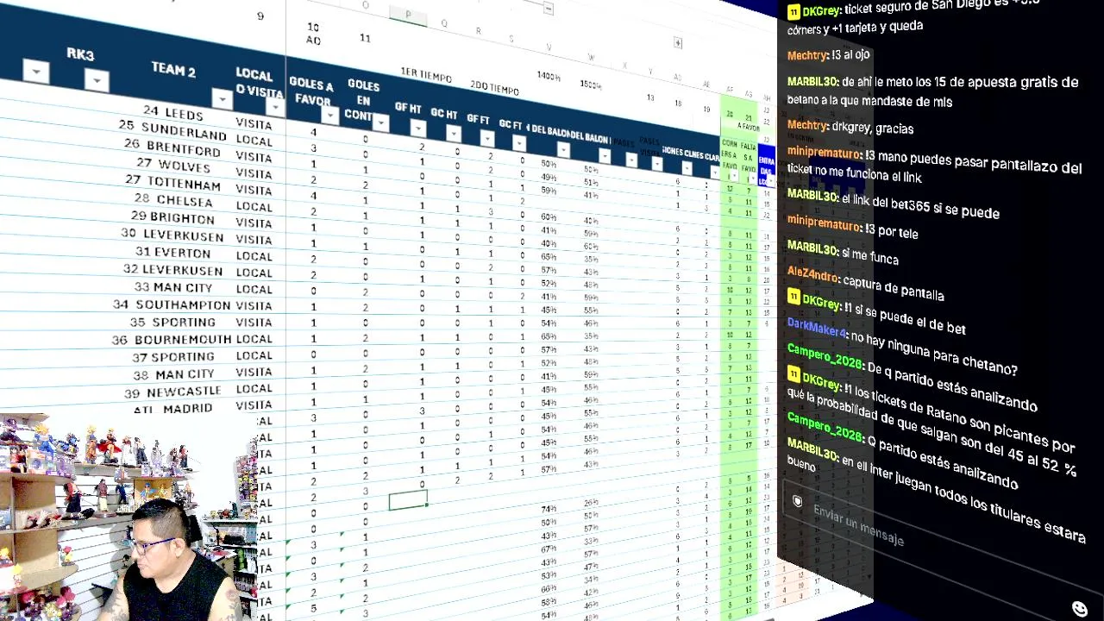Select the '39 NEWCASTLE' team cell
Screen dimensions: 1104x621
click(x=172, y=391)
